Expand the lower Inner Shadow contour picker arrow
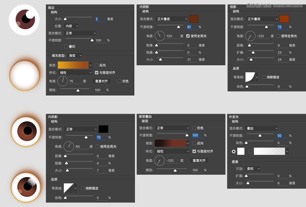The height and width of the screenshot is (207, 306). pyautogui.click(x=75, y=188)
